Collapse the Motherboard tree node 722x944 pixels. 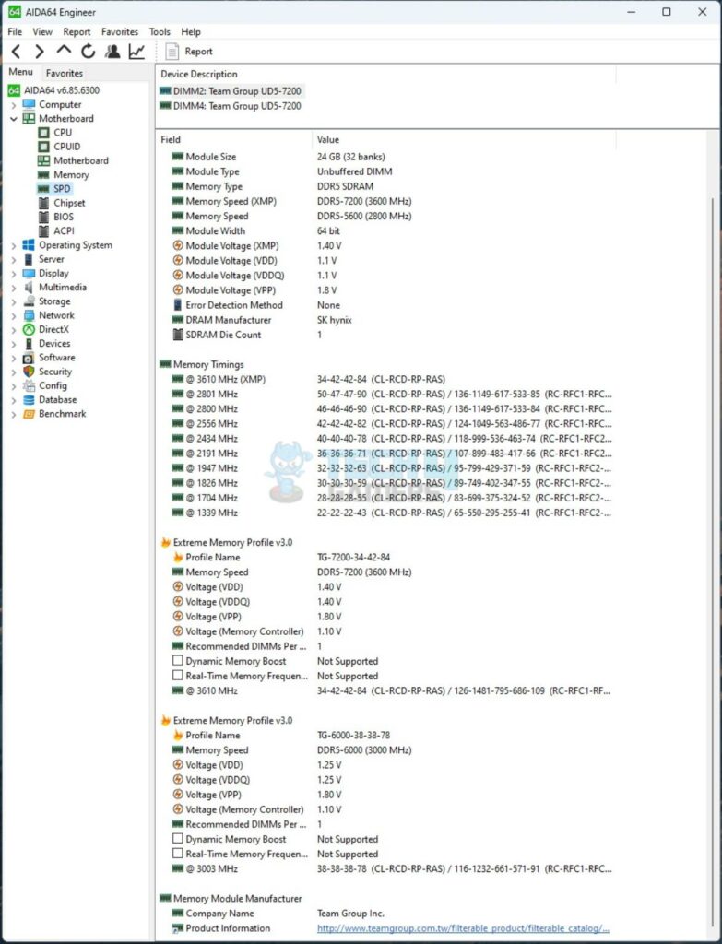pos(14,119)
